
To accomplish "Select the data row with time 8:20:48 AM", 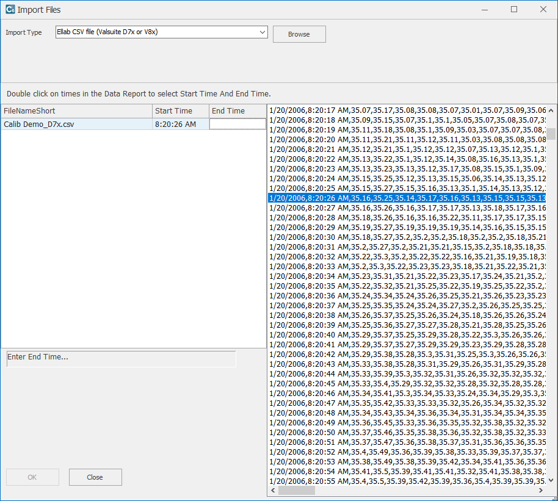I will point(407,413).
